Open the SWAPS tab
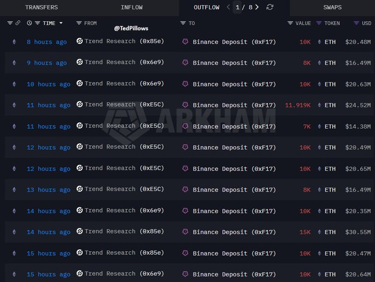The height and width of the screenshot is (282, 375). 333,7
